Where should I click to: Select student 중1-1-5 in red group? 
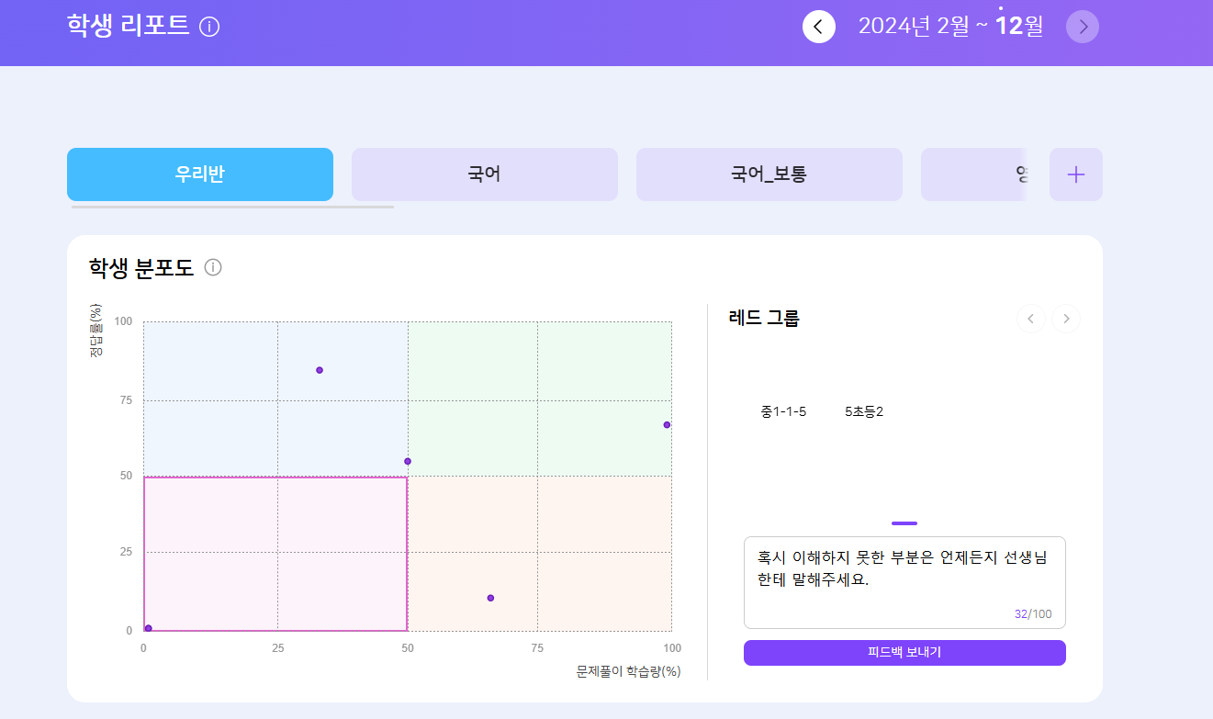[x=783, y=411]
